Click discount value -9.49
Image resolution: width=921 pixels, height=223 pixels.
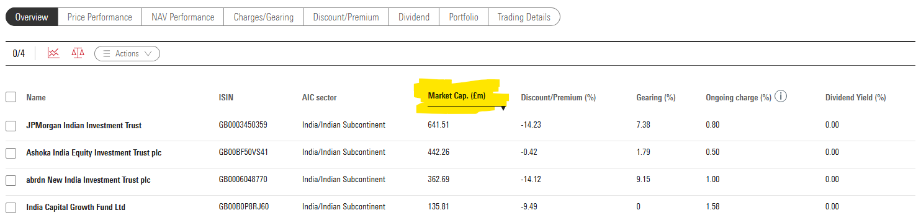point(529,207)
